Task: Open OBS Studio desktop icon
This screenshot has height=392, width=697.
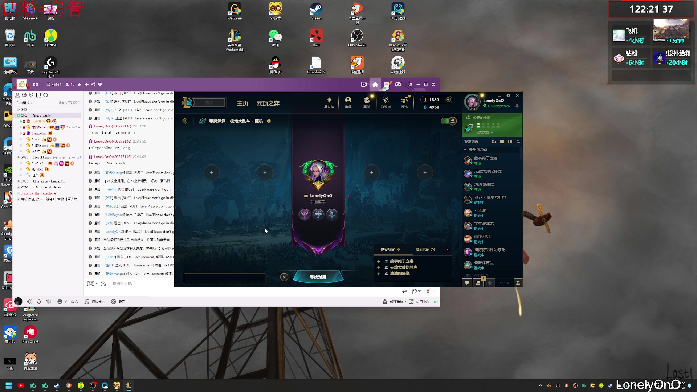Action: click(x=357, y=38)
